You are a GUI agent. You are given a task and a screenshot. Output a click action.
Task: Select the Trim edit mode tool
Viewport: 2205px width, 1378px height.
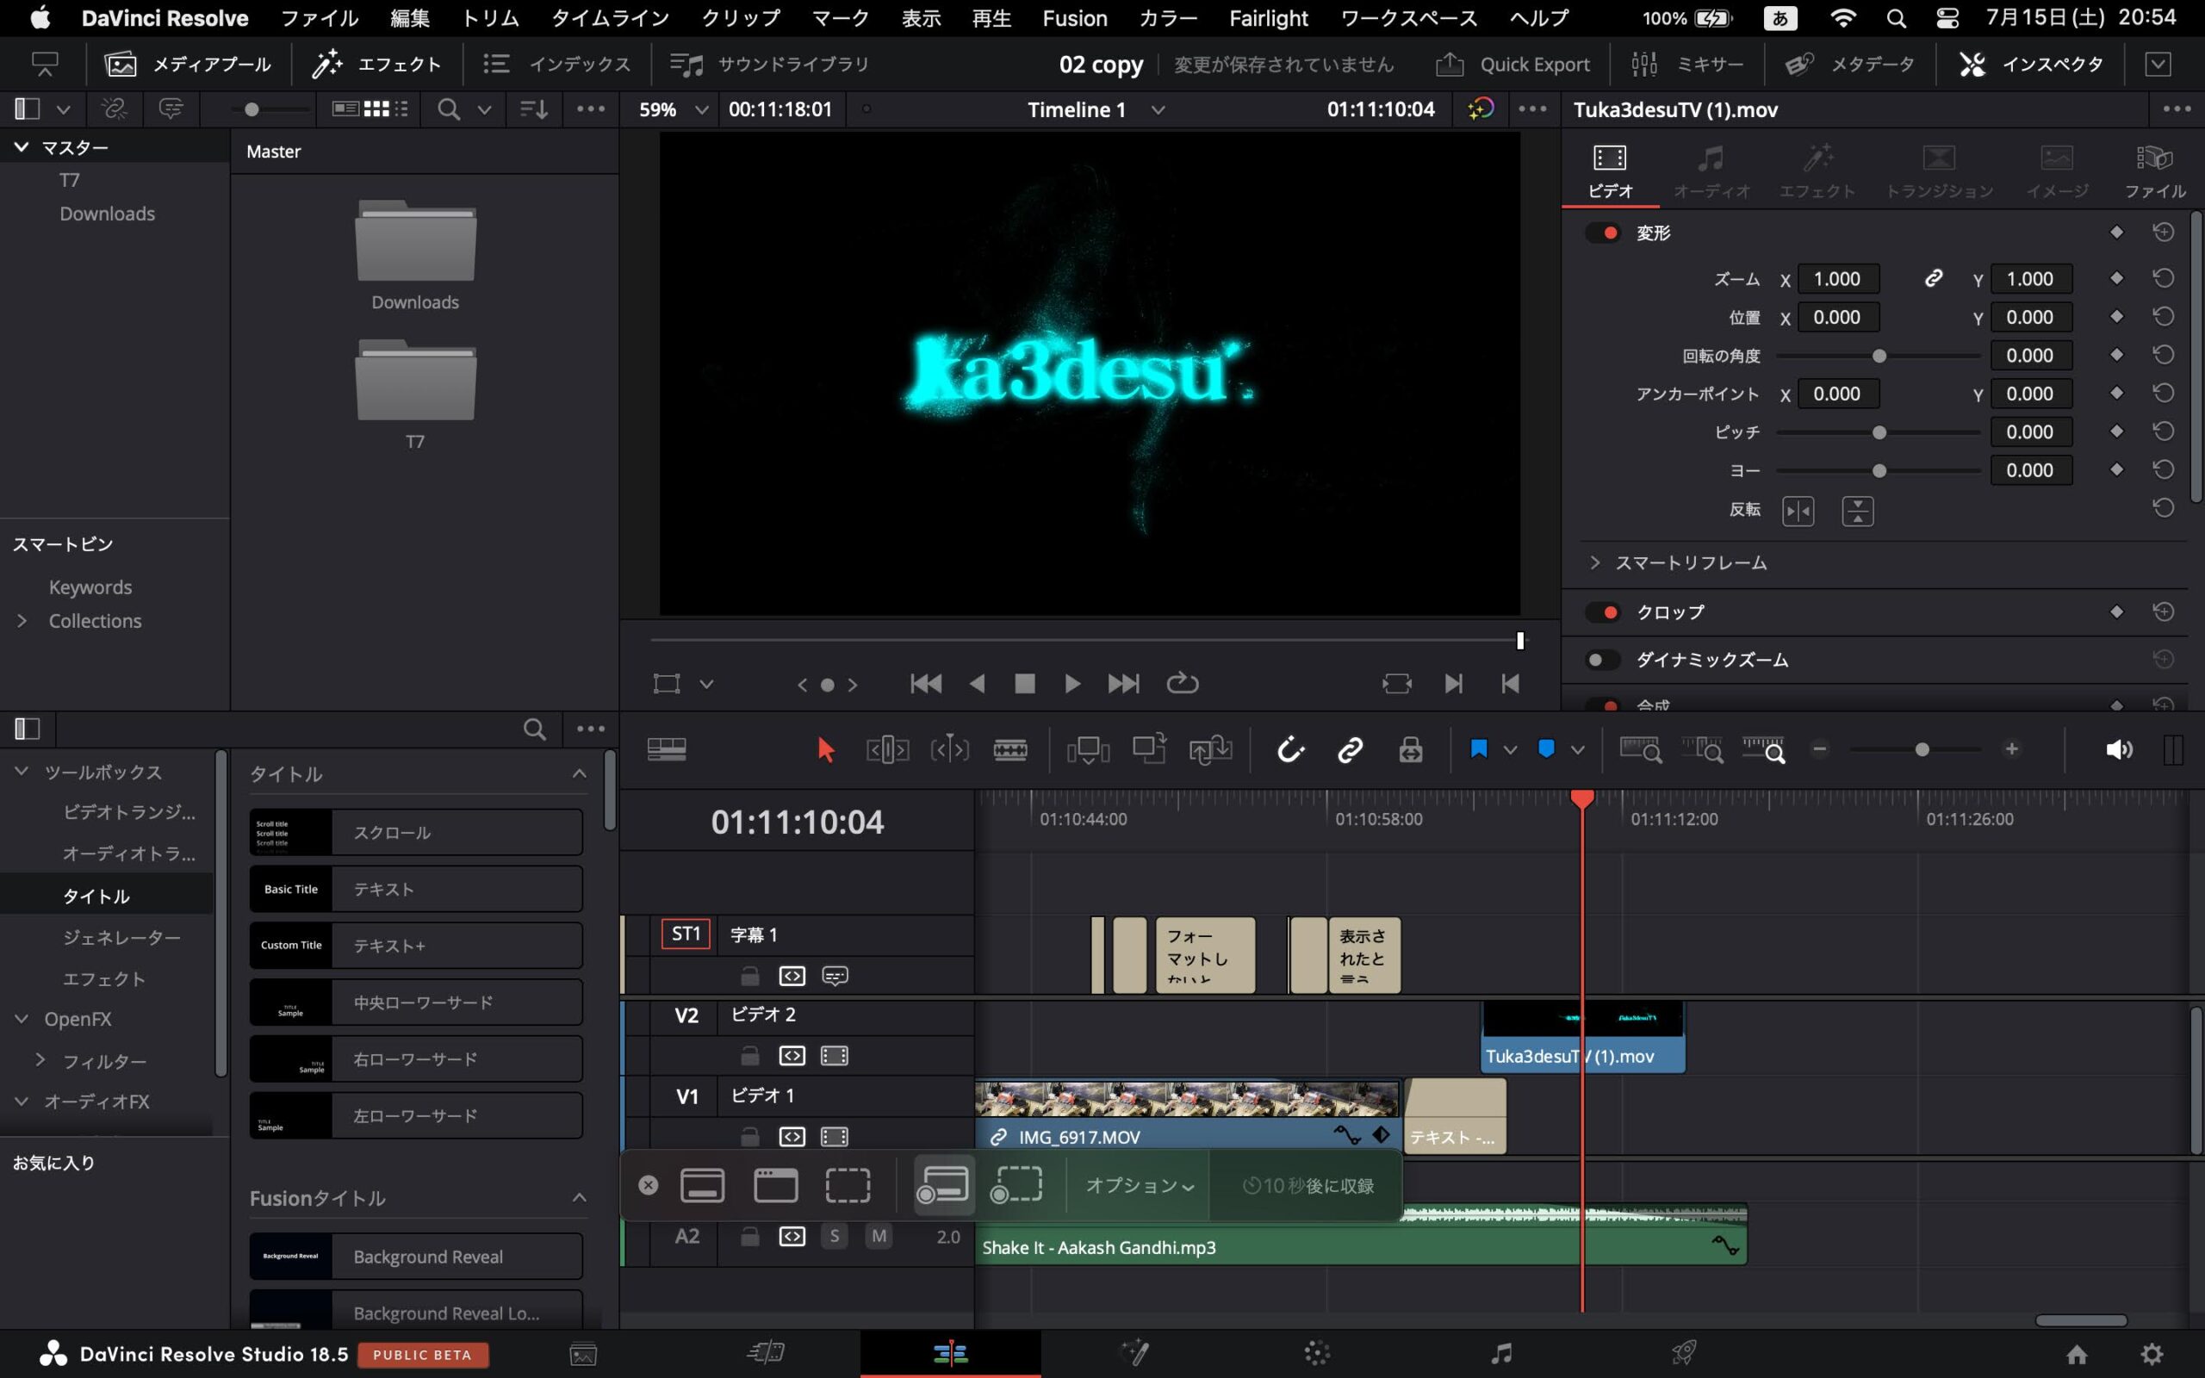point(886,749)
